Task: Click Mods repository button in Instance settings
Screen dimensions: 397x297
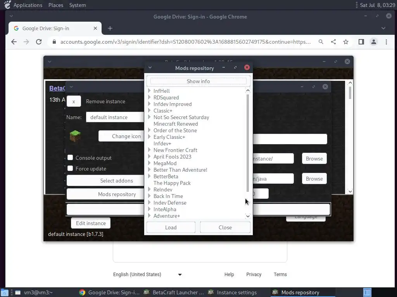Action: 105,194
